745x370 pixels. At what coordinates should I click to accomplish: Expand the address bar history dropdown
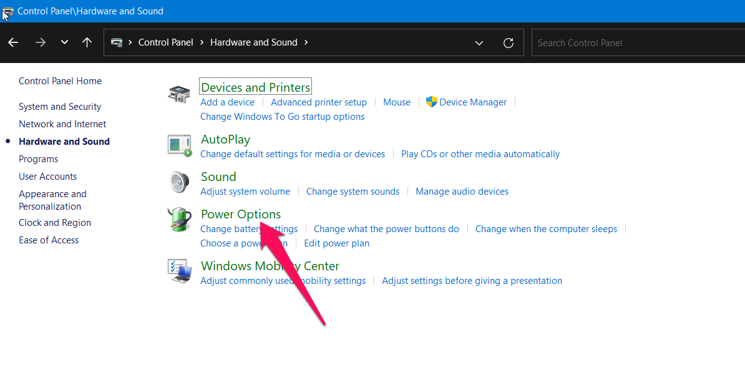click(x=479, y=43)
